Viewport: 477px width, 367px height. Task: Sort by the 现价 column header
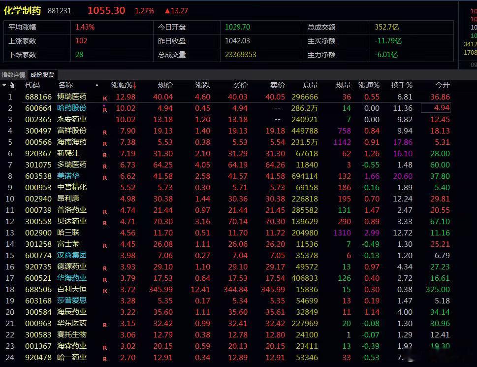tap(165, 85)
